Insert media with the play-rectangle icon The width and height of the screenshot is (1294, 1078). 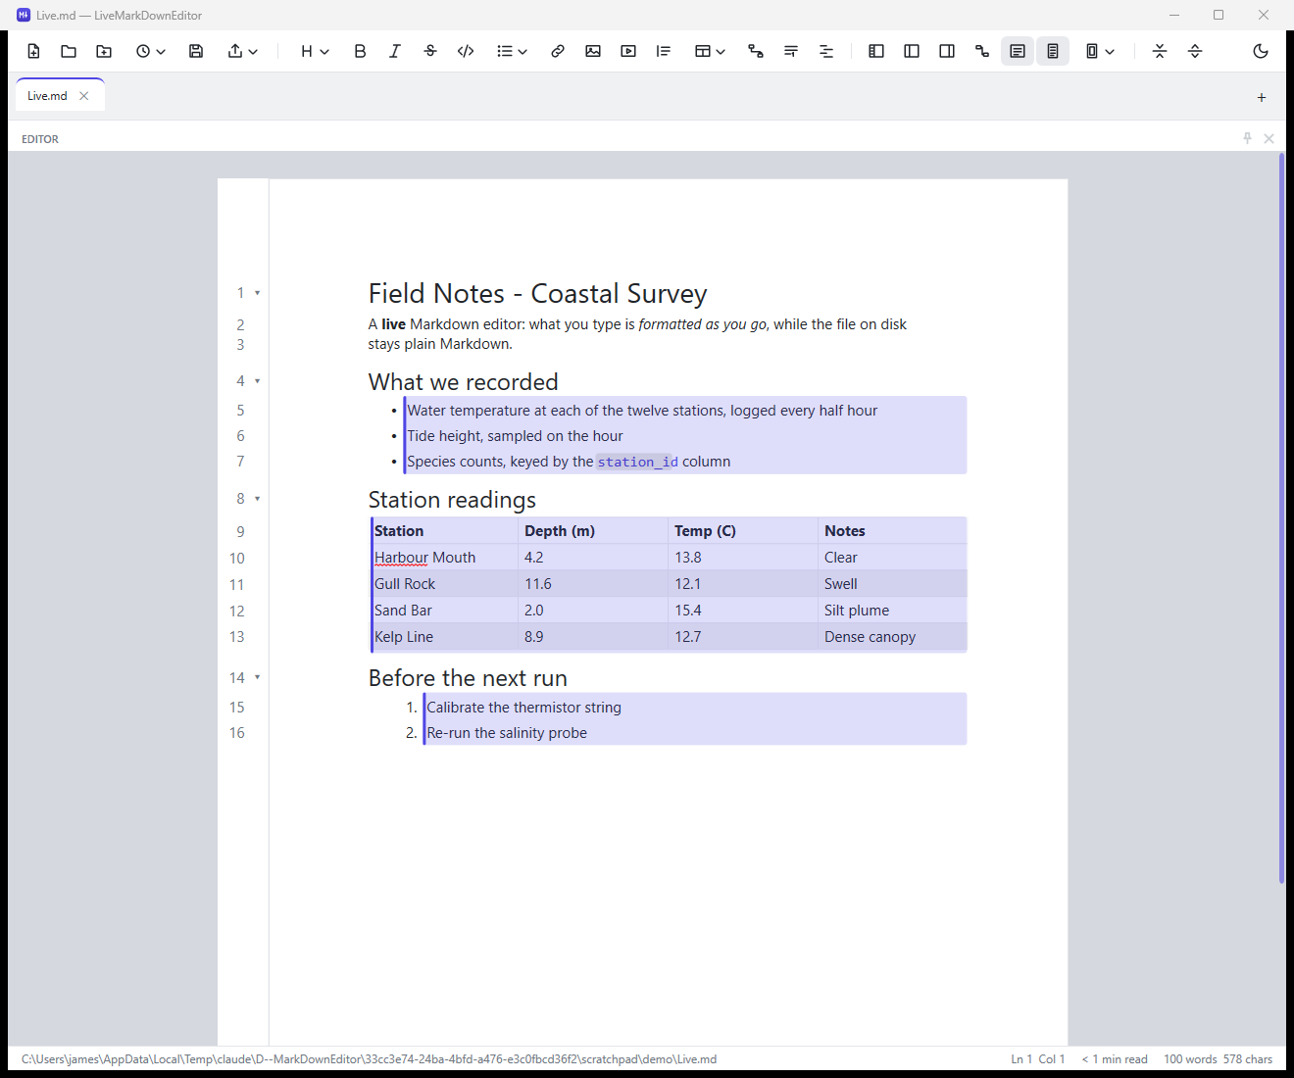628,51
